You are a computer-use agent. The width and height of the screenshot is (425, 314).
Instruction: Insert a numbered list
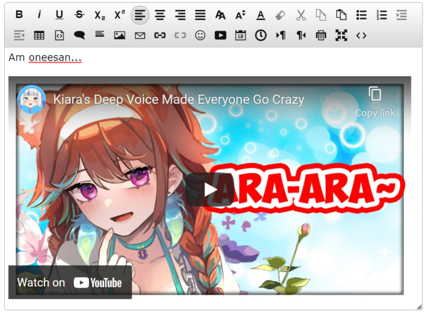pos(381,15)
